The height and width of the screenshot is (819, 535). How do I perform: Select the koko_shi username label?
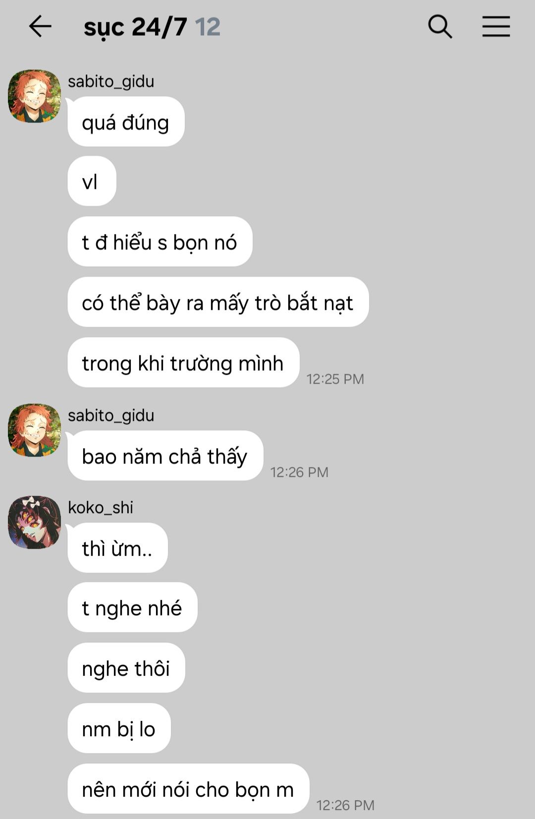(x=101, y=508)
